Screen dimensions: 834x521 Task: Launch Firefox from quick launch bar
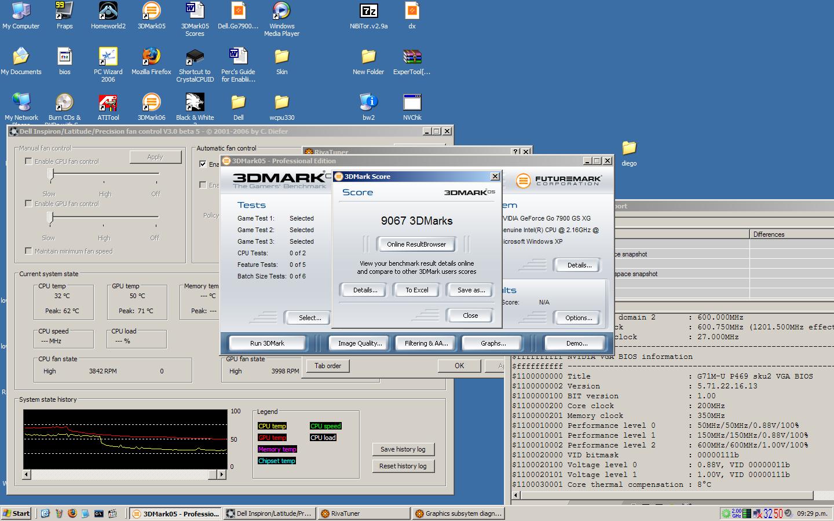72,513
